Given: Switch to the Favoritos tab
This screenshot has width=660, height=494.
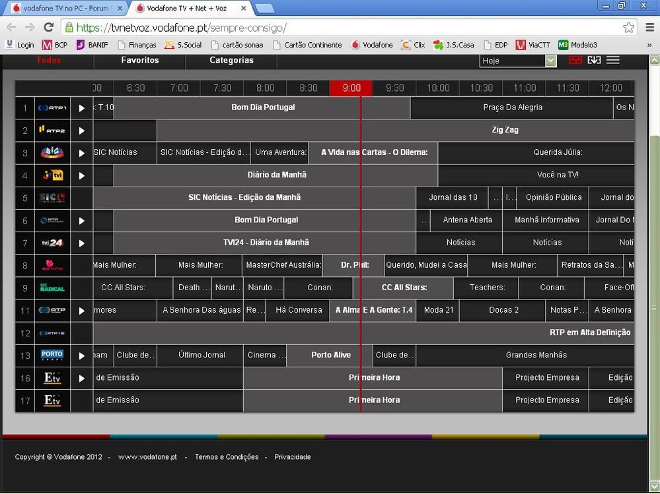Looking at the screenshot, I should pyautogui.click(x=139, y=60).
